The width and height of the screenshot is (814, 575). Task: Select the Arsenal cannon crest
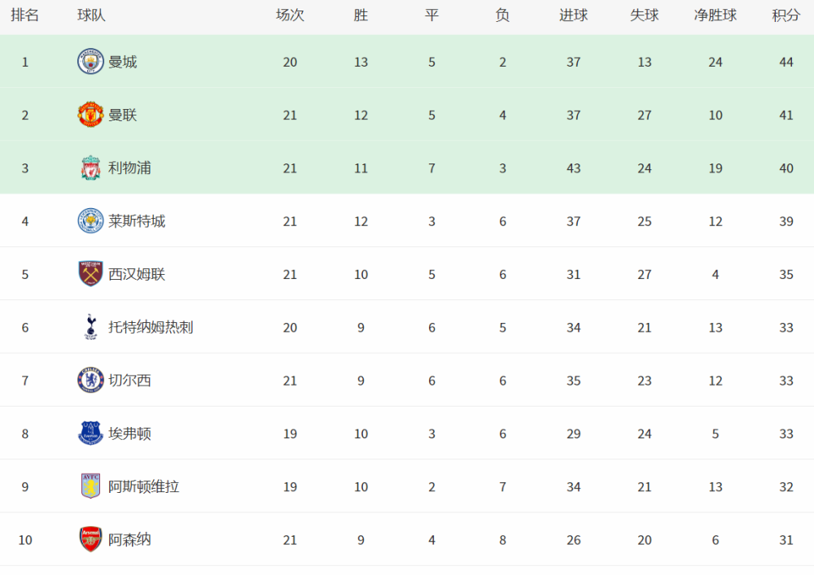click(90, 539)
